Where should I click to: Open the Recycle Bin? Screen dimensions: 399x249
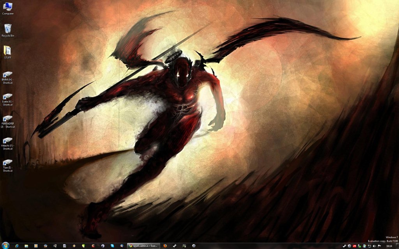coord(8,29)
